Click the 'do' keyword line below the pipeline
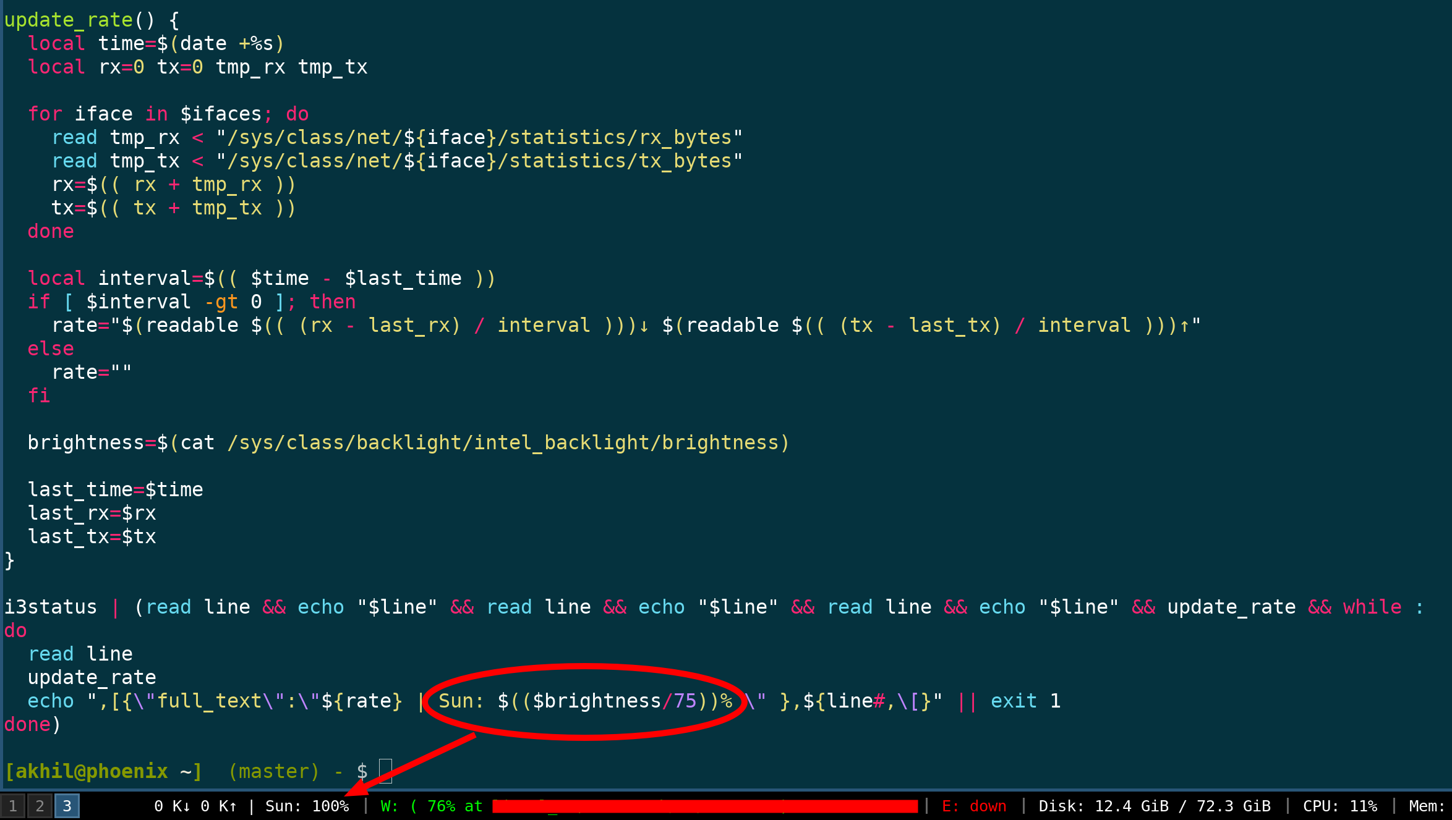Viewport: 1452px width, 820px height. pos(15,630)
